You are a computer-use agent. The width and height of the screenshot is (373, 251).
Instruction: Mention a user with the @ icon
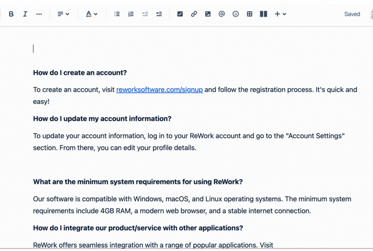pos(221,14)
